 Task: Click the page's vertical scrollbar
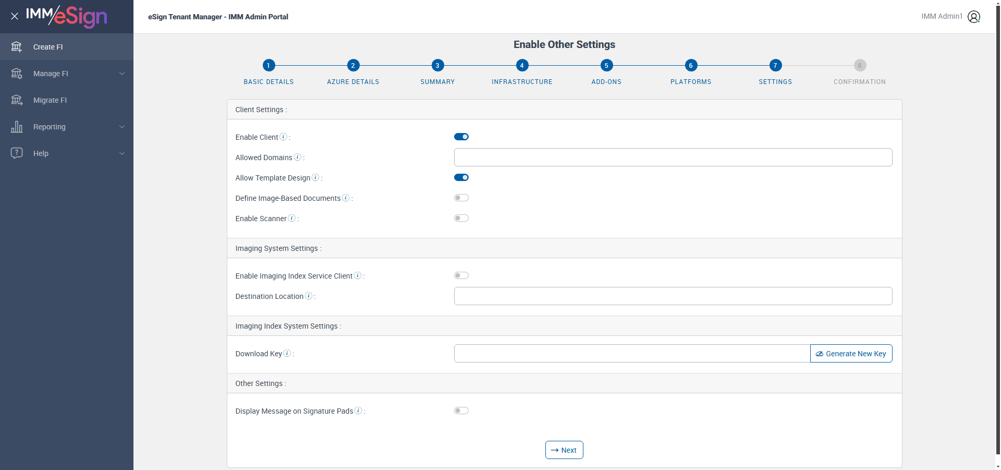click(997, 235)
